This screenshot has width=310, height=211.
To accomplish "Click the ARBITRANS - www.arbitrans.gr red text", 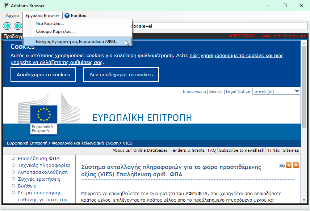I will (268, 36).
